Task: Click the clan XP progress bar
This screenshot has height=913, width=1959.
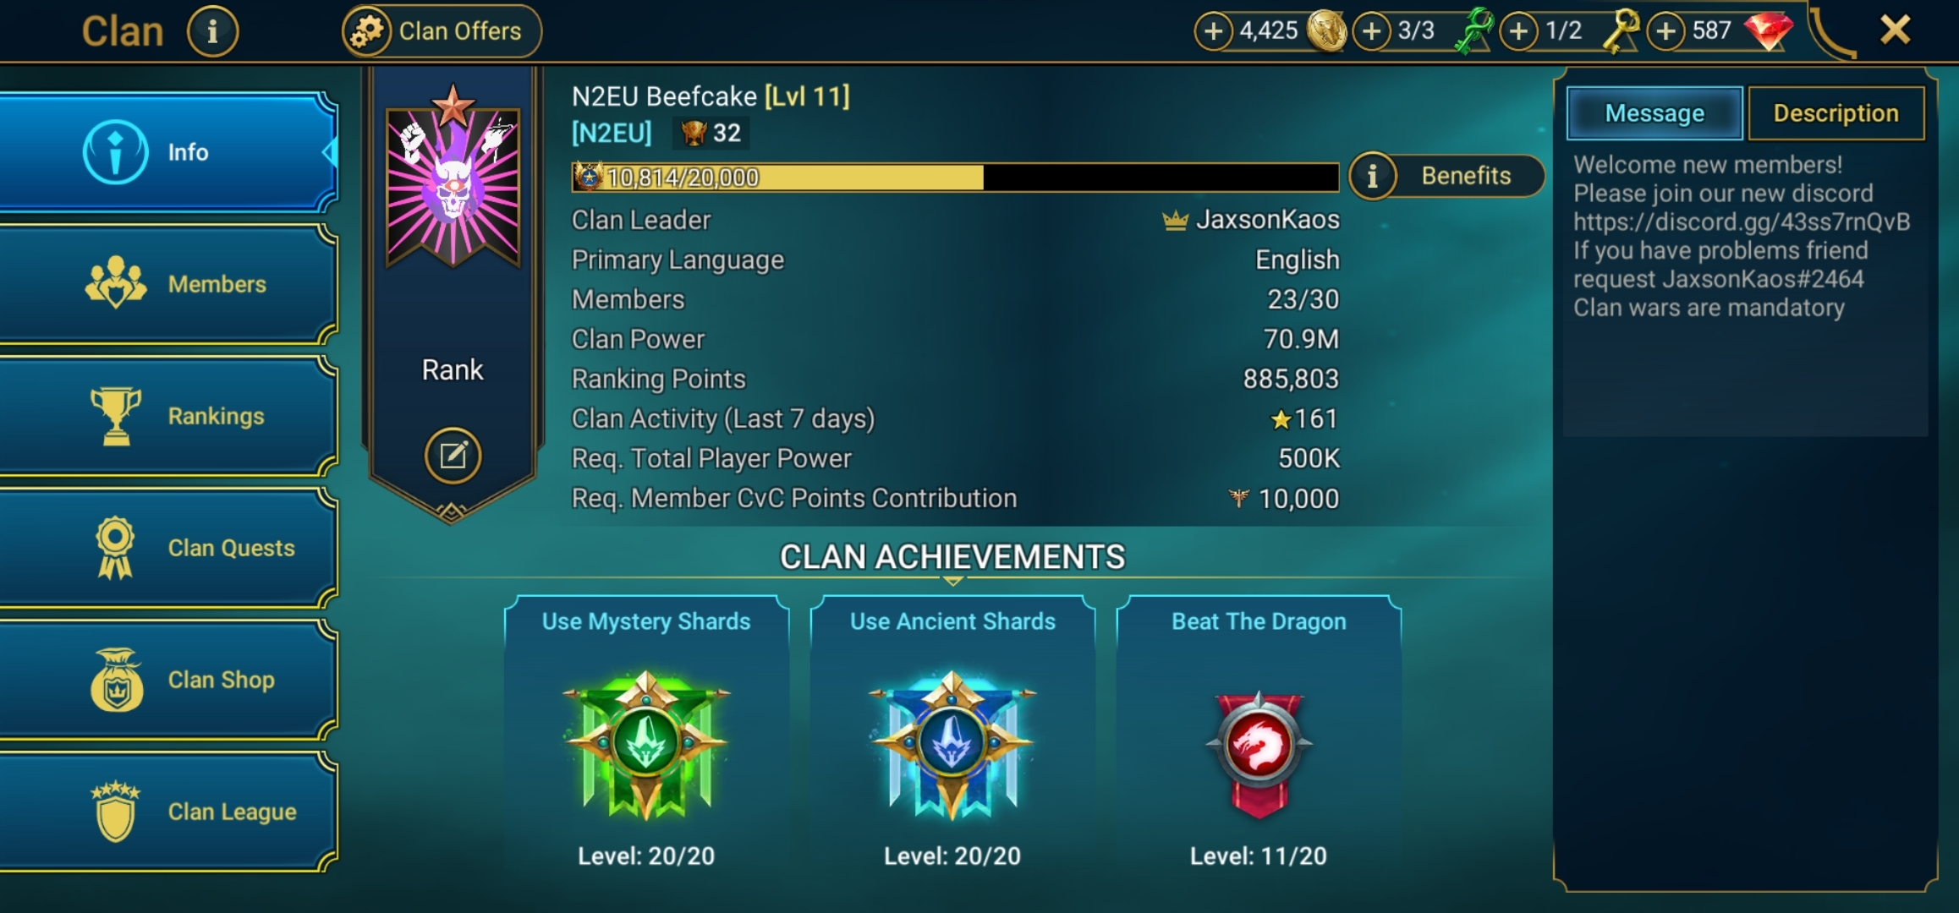Action: pyautogui.click(x=956, y=178)
